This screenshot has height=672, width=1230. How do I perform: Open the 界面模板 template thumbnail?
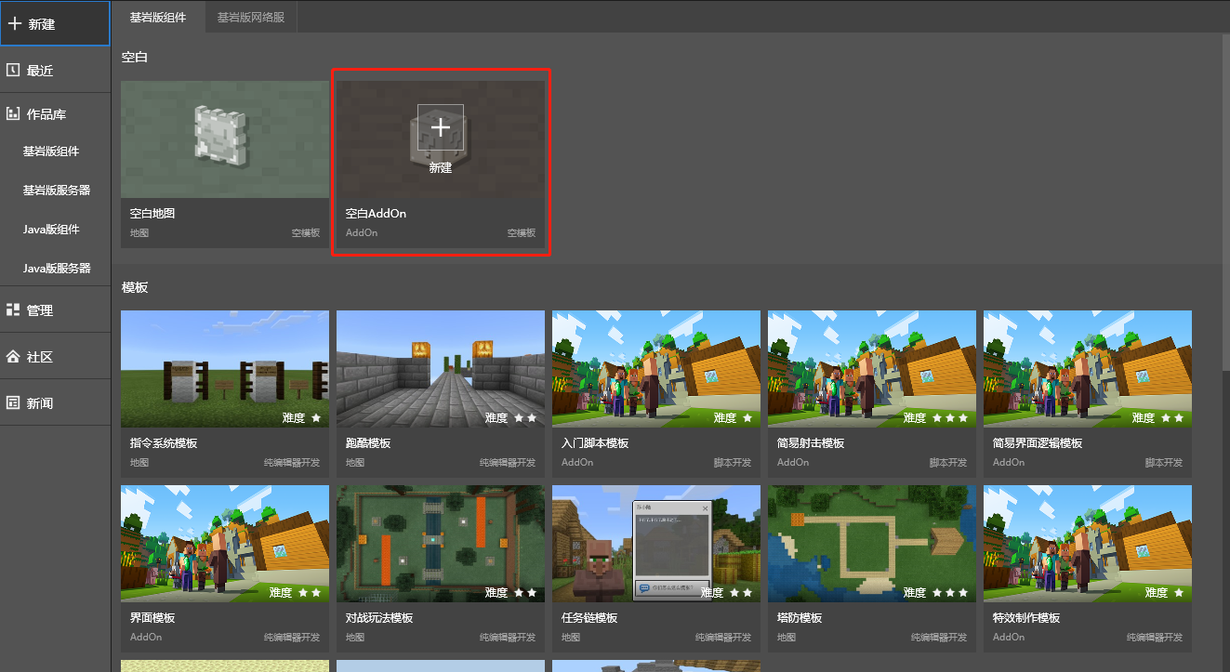click(225, 544)
